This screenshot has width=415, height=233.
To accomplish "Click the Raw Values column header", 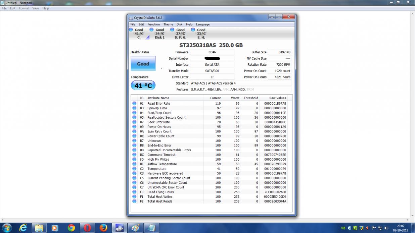I will [273, 98].
